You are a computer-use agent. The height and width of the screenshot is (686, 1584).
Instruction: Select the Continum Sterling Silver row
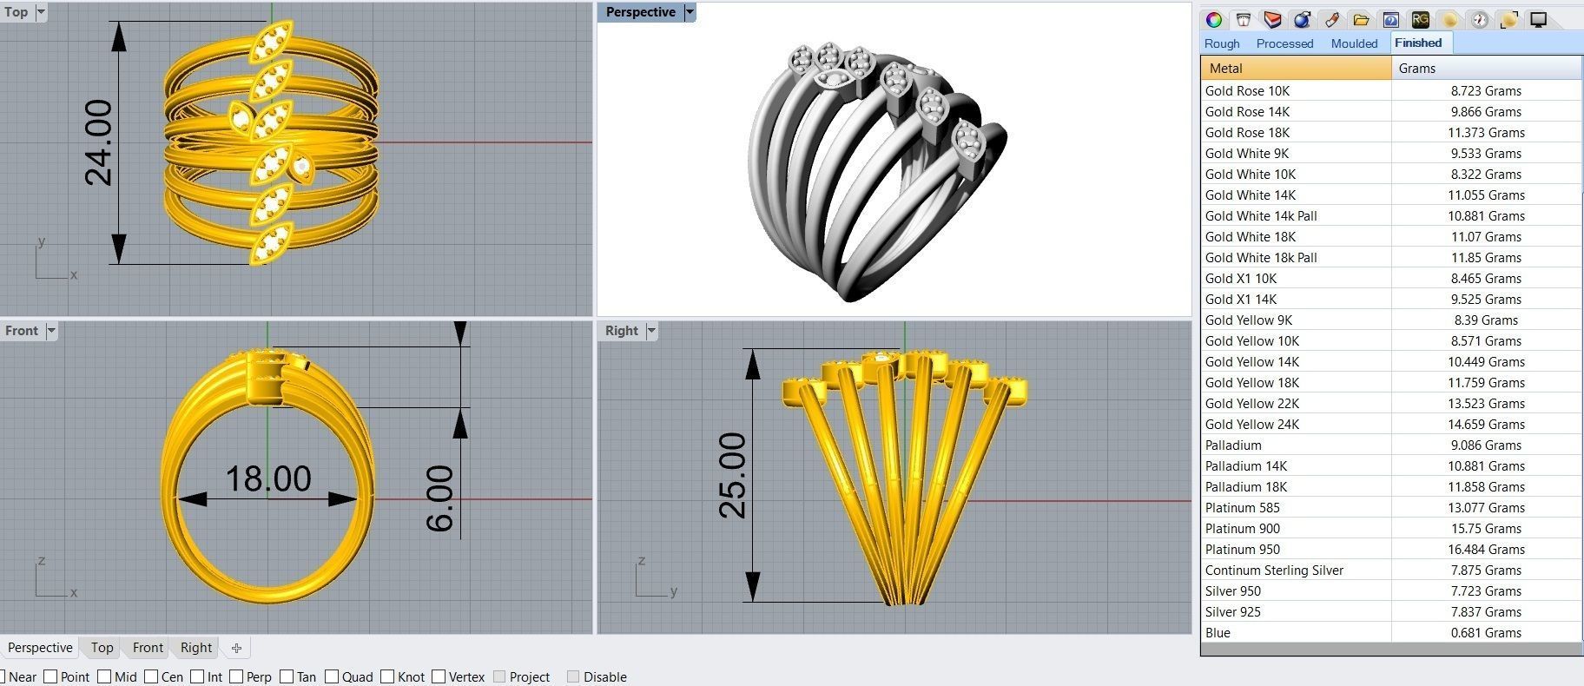tap(1391, 570)
